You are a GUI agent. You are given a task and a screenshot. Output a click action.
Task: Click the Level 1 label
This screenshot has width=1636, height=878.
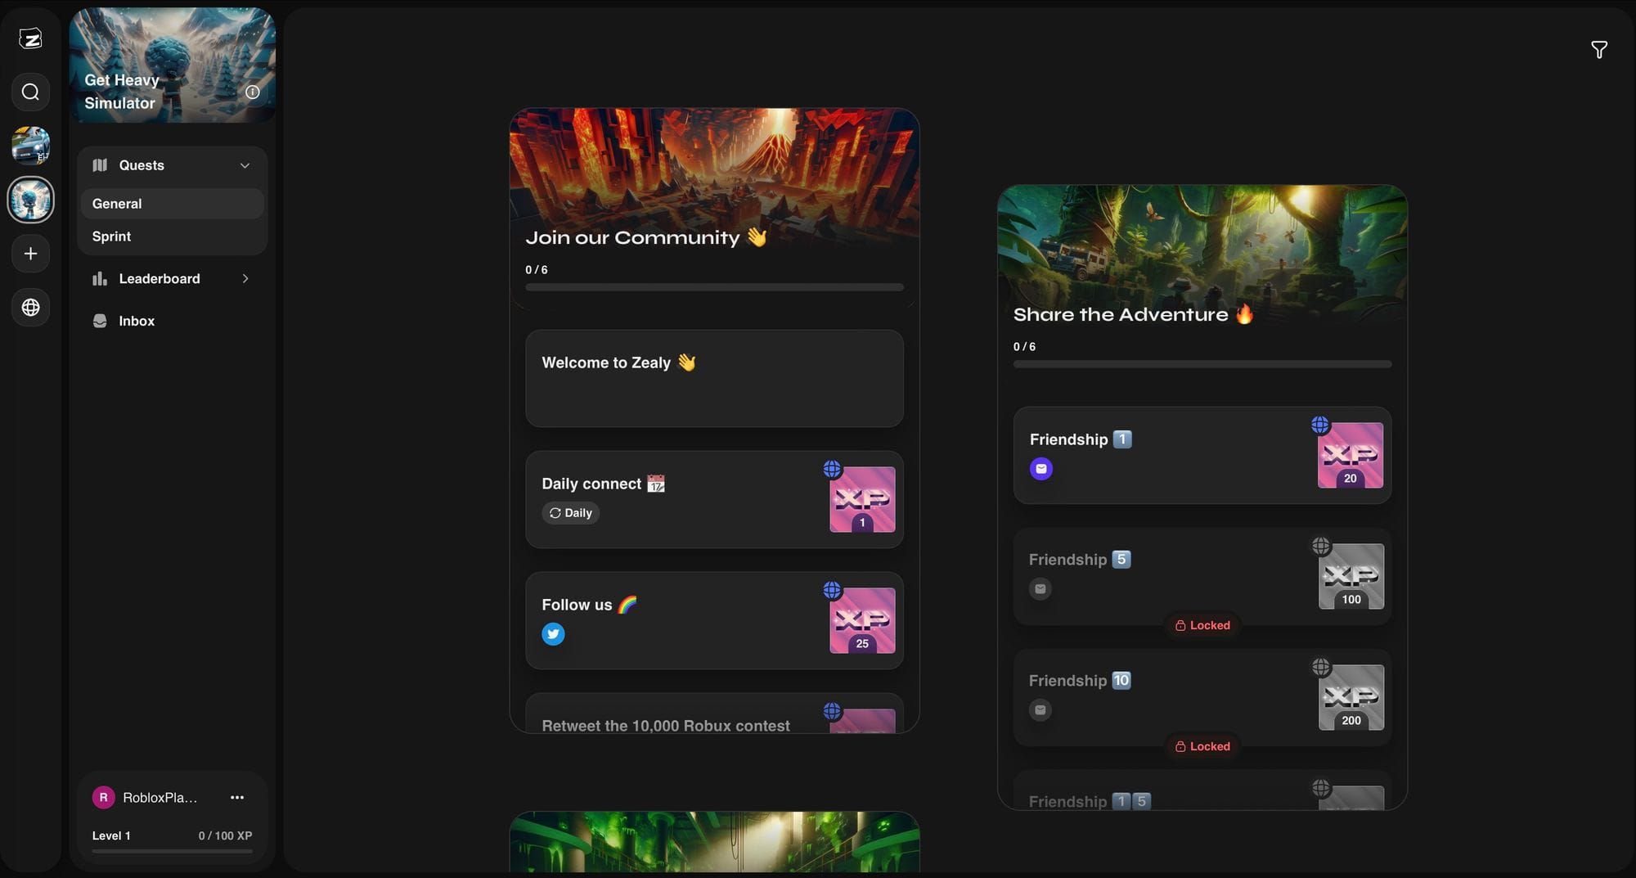pos(111,835)
